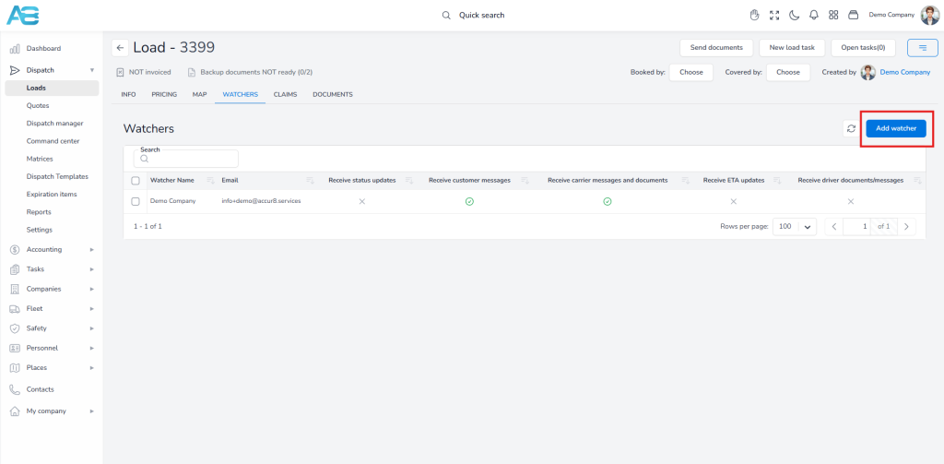The width and height of the screenshot is (944, 464).
Task: Click creator avatar next to Demo Company link
Action: [x=868, y=72]
